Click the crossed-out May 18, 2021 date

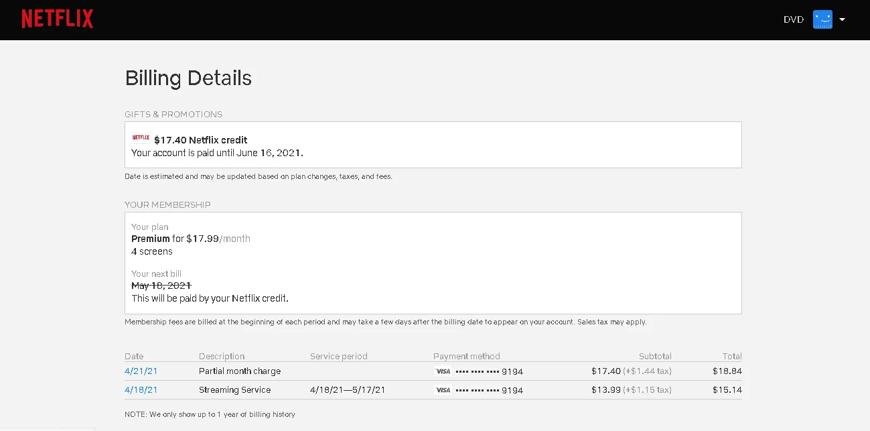pyautogui.click(x=161, y=286)
